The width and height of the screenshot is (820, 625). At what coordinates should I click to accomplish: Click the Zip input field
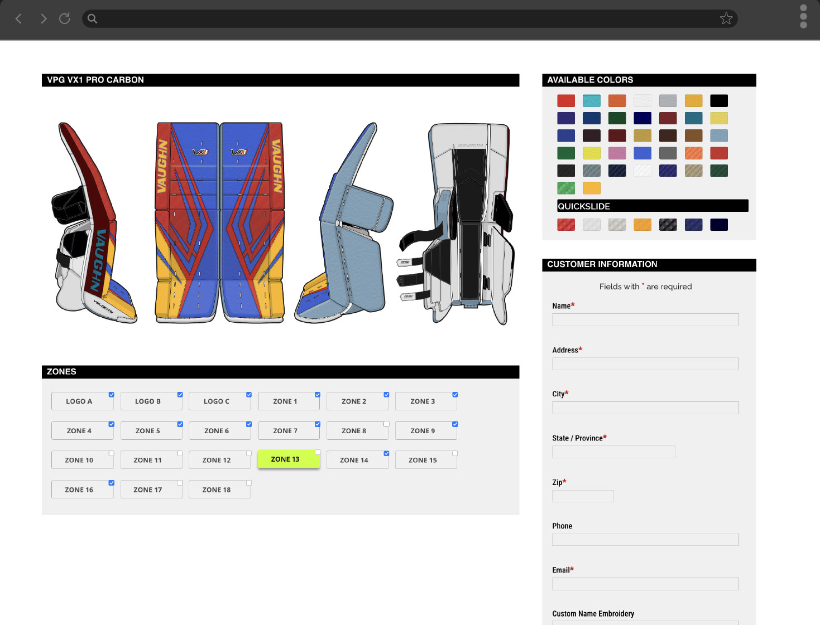(583, 496)
